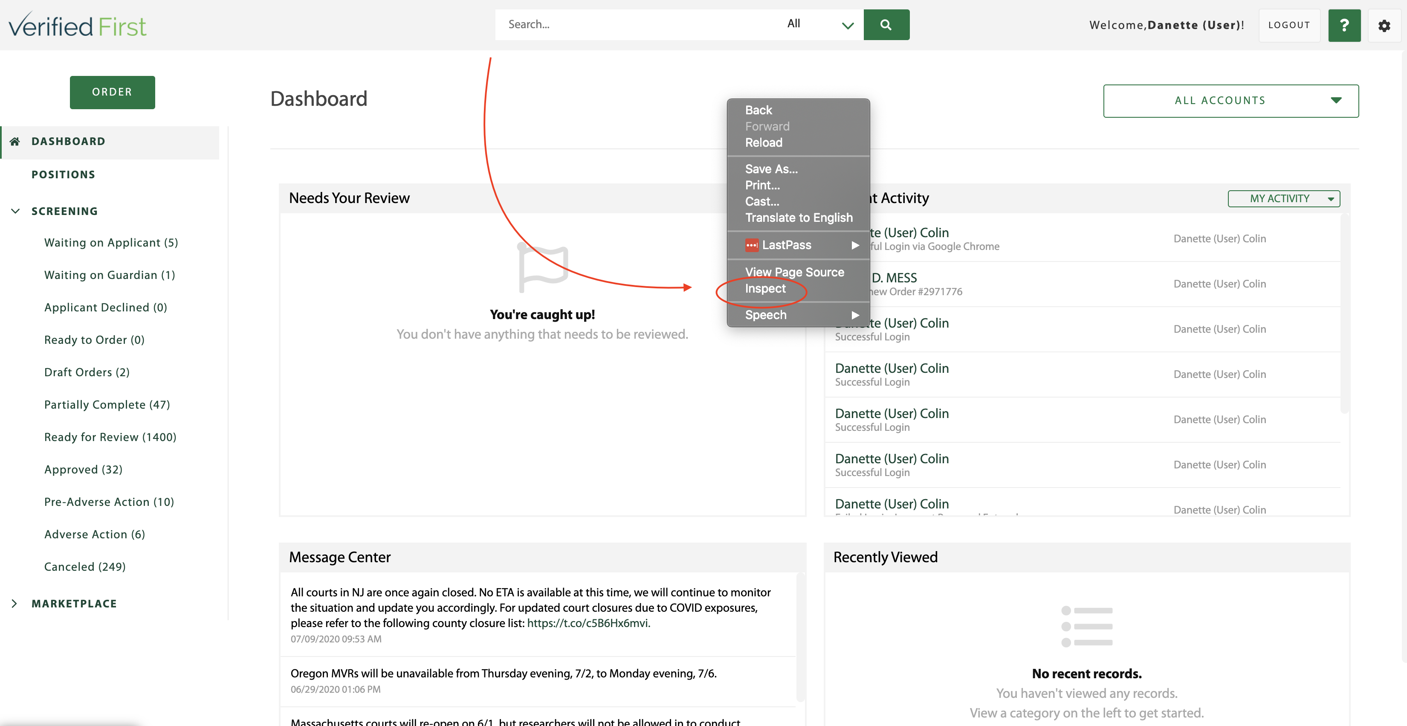Viewport: 1407px width, 726px height.
Task: Click the Verified First logo
Action: [x=77, y=26]
